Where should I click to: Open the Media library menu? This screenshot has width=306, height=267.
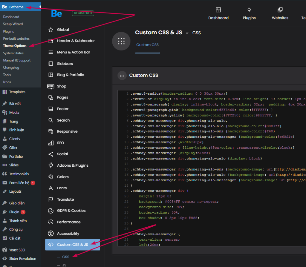coord(14,113)
